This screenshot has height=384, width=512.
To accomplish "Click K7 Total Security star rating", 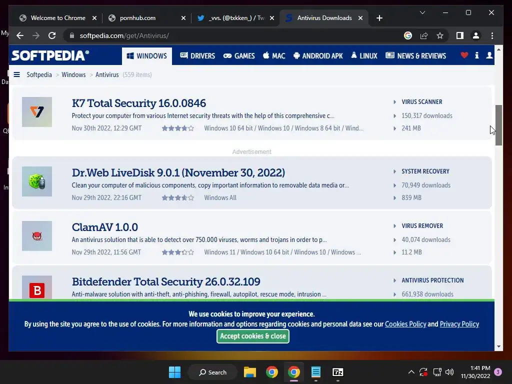I will click(x=178, y=128).
